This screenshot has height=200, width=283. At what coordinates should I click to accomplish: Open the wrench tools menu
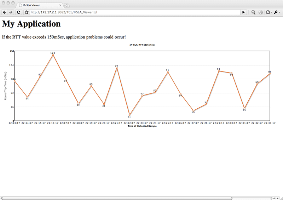click(277, 12)
